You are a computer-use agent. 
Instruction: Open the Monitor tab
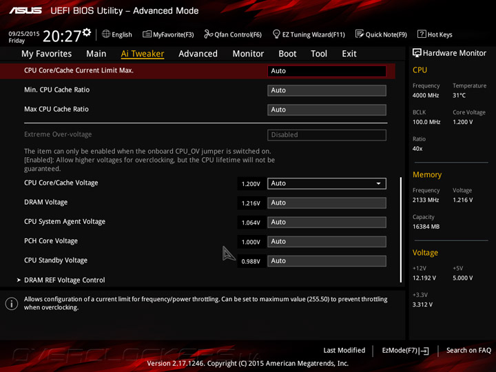pyautogui.click(x=248, y=54)
